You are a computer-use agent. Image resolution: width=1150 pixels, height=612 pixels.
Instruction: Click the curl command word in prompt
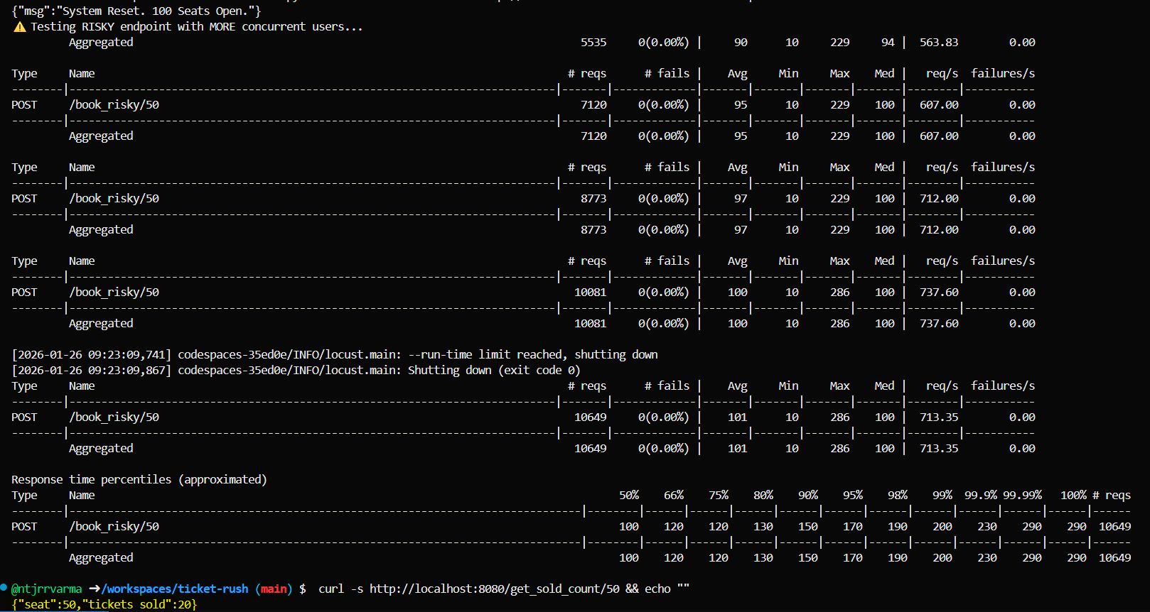331,589
